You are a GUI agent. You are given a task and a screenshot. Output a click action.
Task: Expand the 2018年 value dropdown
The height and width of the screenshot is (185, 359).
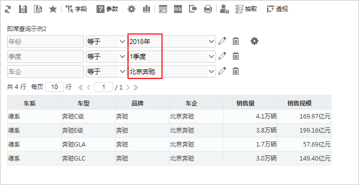(211, 41)
